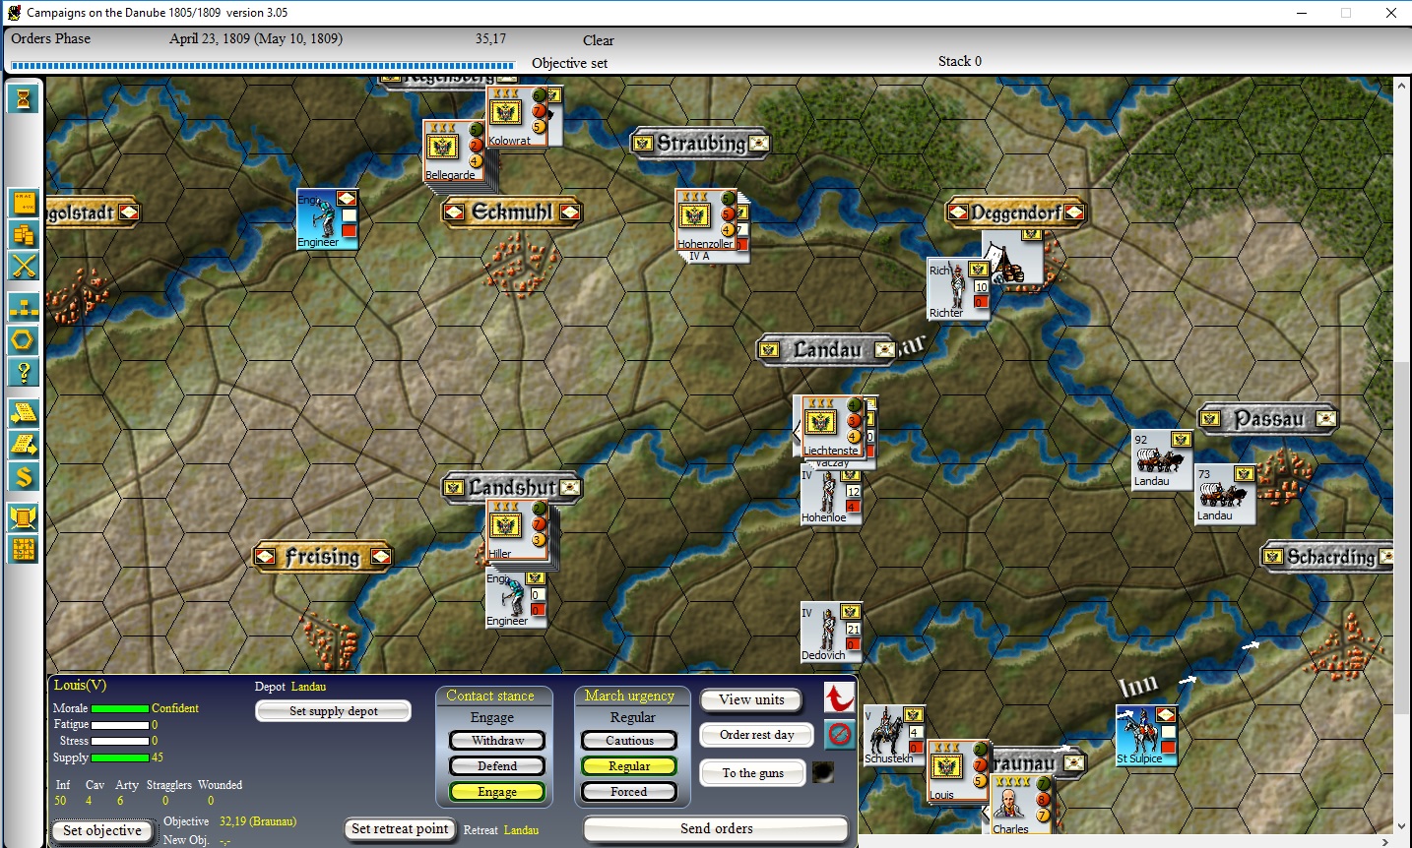Click the stacked blocks toolbar icon
The width and height of the screenshot is (1412, 848).
pyautogui.click(x=24, y=234)
